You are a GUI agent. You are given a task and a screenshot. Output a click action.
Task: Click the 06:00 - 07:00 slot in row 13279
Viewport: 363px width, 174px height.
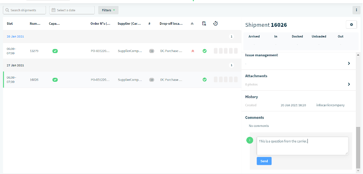(11, 51)
